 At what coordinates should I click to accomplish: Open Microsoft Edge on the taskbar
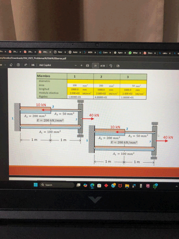click(92, 185)
